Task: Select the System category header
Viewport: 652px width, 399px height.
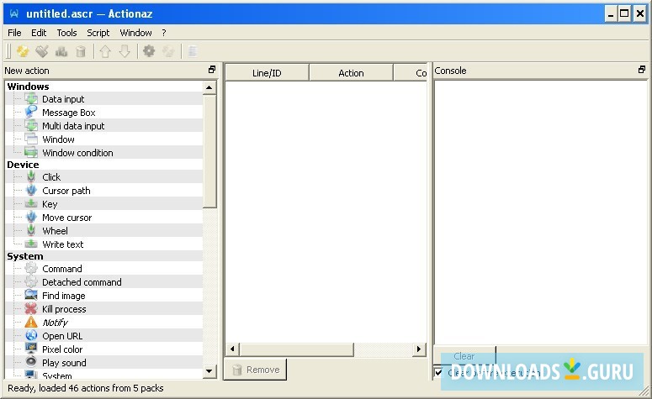Action: pyautogui.click(x=25, y=256)
